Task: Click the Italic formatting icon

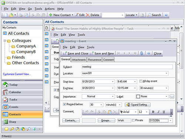Action: click(x=158, y=112)
